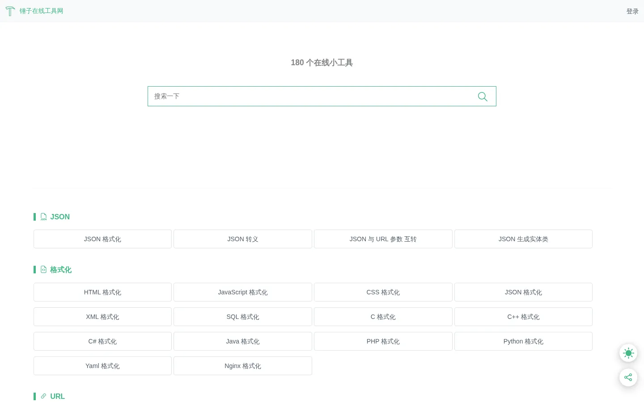
Task: Click the URL section heading text
Action: [58, 396]
